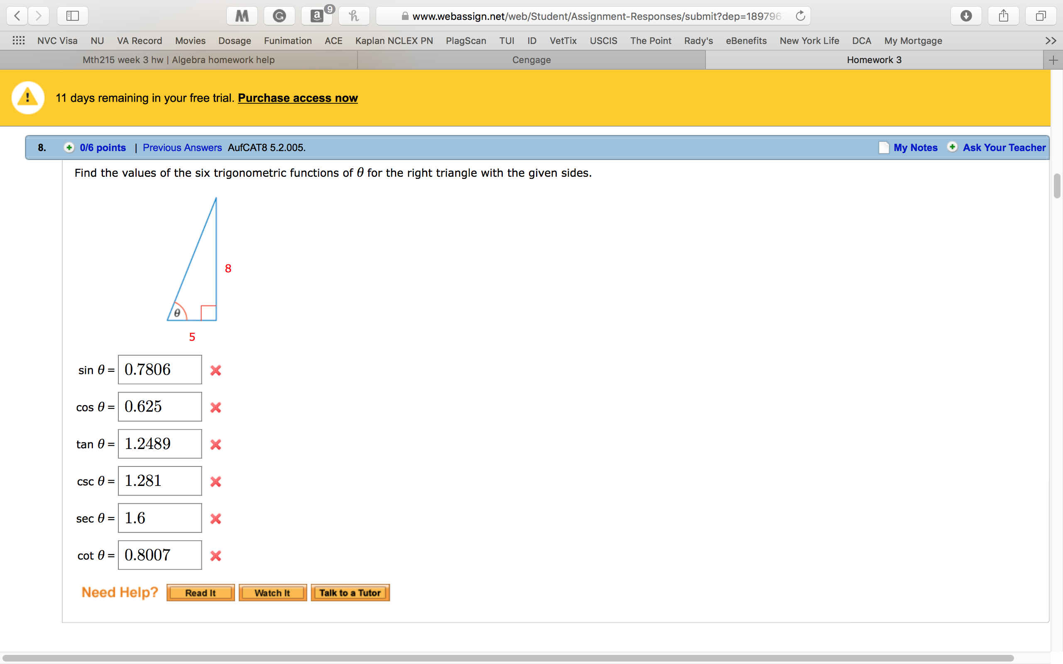Open the ACE bookmark
The image size is (1063, 664).
(333, 41)
